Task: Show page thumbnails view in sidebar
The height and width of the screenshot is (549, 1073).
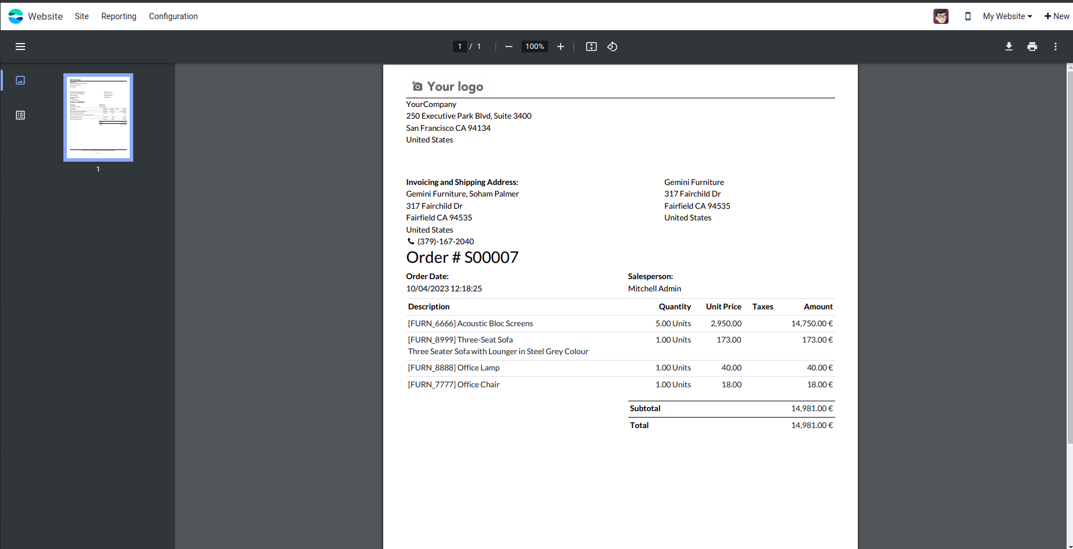Action: pyautogui.click(x=20, y=80)
